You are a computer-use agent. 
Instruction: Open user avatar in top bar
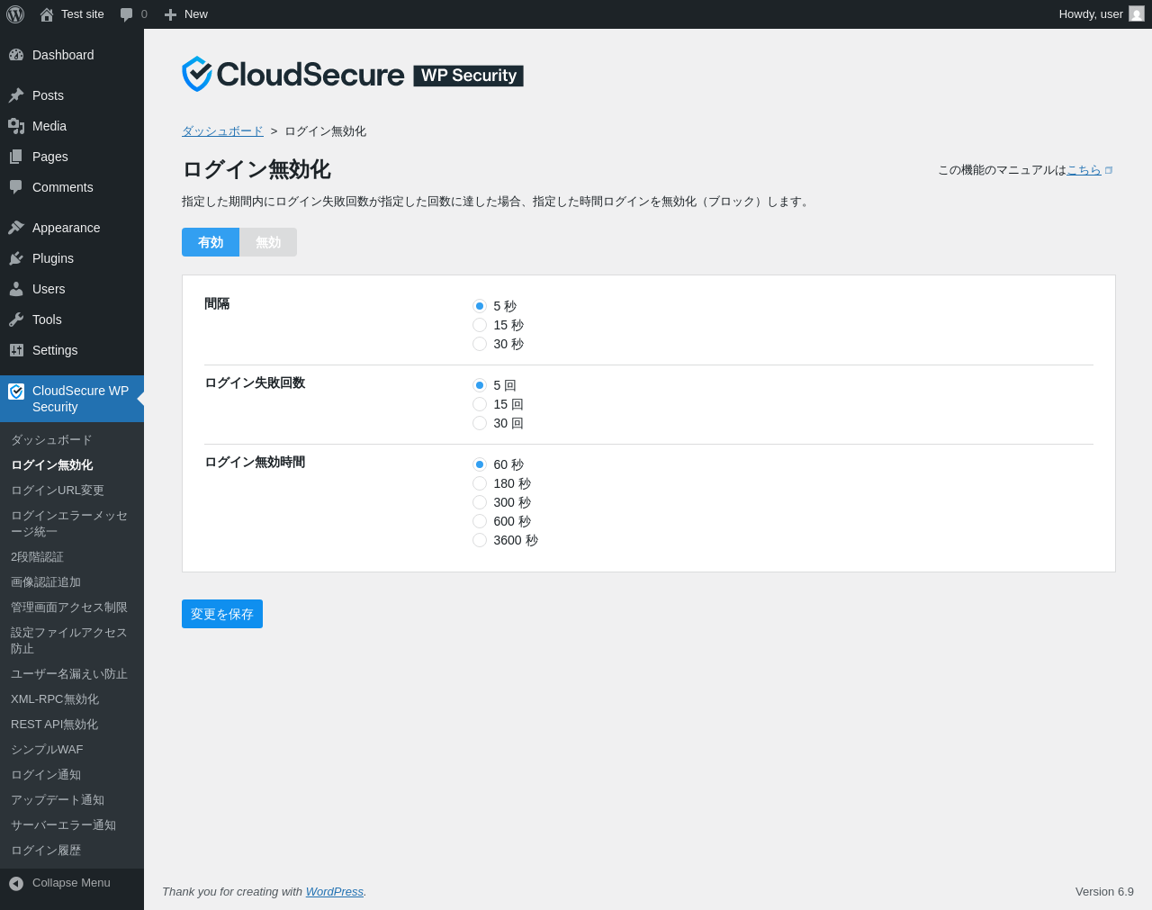(x=1137, y=14)
